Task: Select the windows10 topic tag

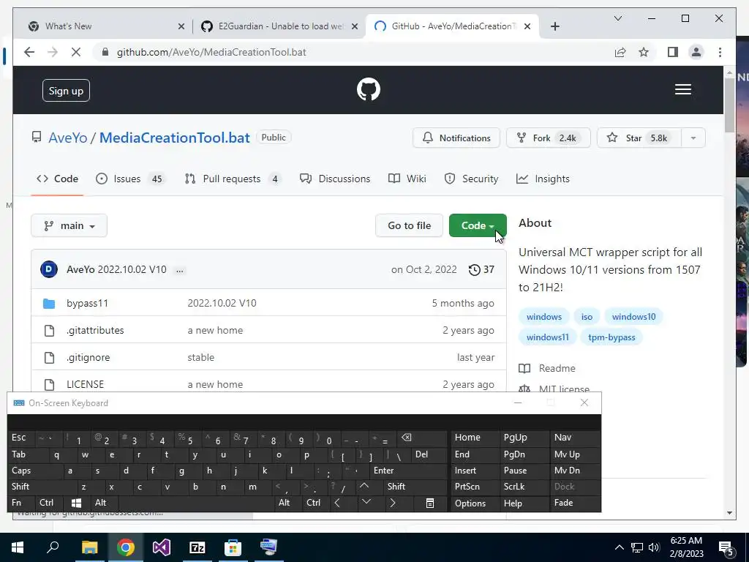Action: [x=634, y=317]
